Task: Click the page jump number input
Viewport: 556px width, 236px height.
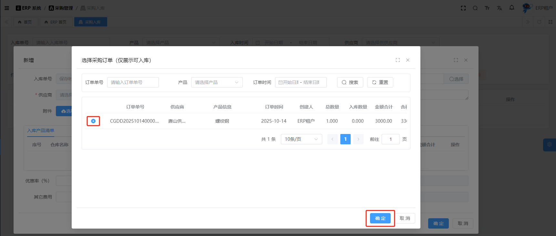Action: click(x=390, y=139)
